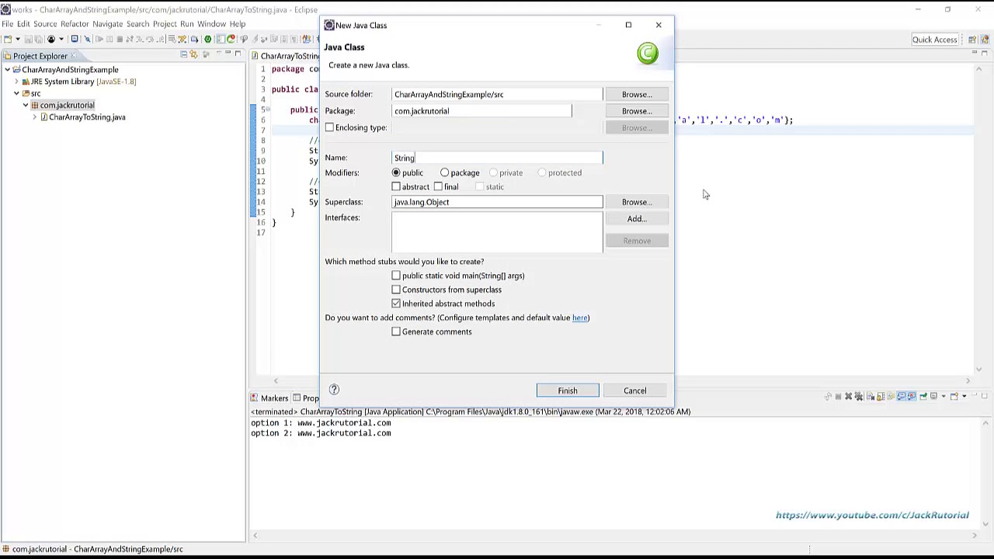Click the Suspend debug icon in toolbar
The height and width of the screenshot is (559, 994).
(109, 39)
